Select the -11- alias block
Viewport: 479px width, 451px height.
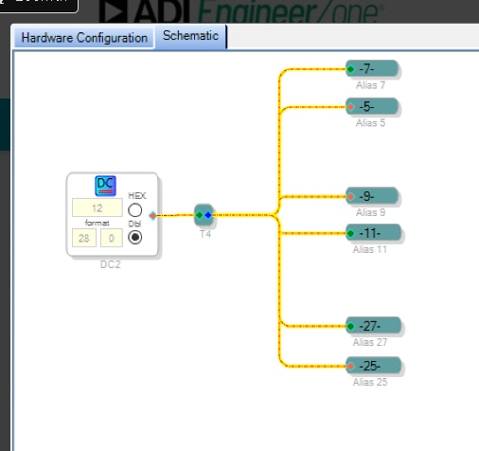point(374,233)
